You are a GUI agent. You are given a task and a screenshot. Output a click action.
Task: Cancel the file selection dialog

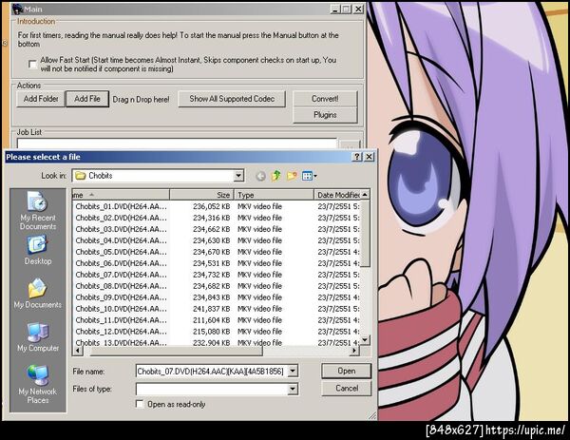click(347, 389)
